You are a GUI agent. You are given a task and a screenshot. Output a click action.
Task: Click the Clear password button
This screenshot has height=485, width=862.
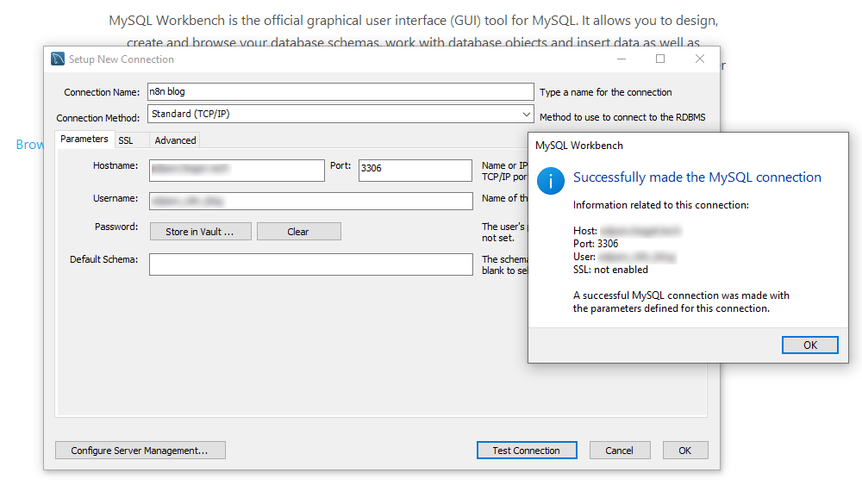click(298, 232)
